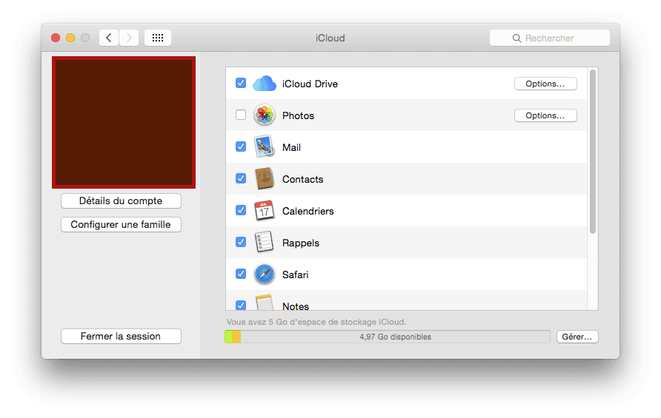Click '4,97 Go disponibles' text
Image resolution: width=661 pixels, height=418 pixels.
click(x=396, y=337)
